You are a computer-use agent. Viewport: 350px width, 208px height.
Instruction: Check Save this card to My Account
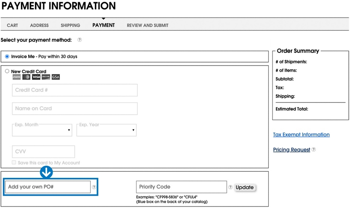[x=14, y=163]
